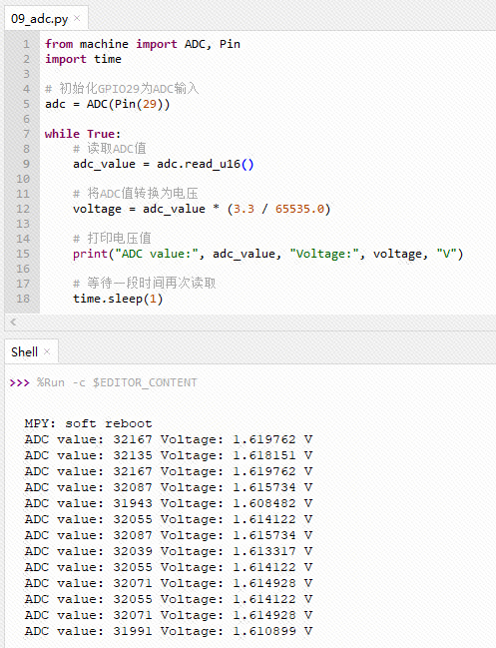Click shell output line with ADC value 32039
Viewport: 496px width, 648px height.
coord(169,551)
